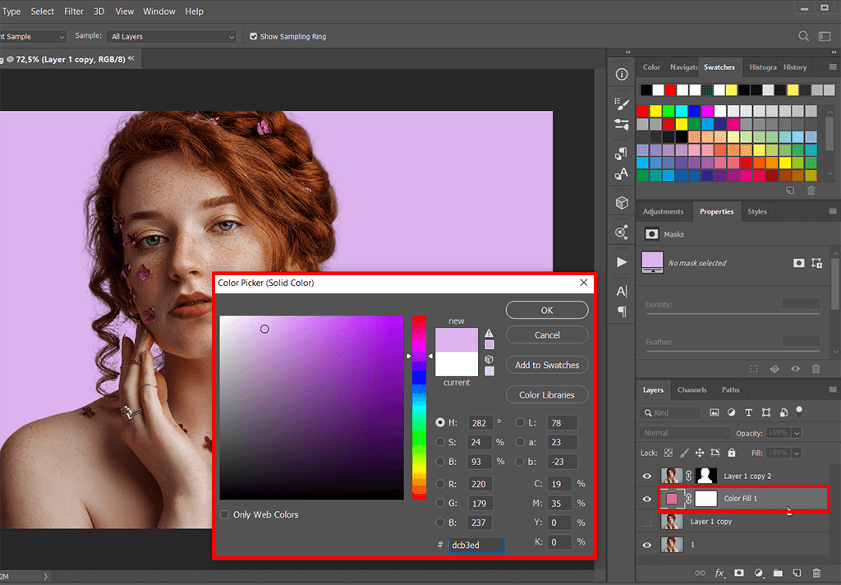Expand the layer Opacity dropdown arrow
This screenshot has width=841, height=585.
pyautogui.click(x=797, y=433)
